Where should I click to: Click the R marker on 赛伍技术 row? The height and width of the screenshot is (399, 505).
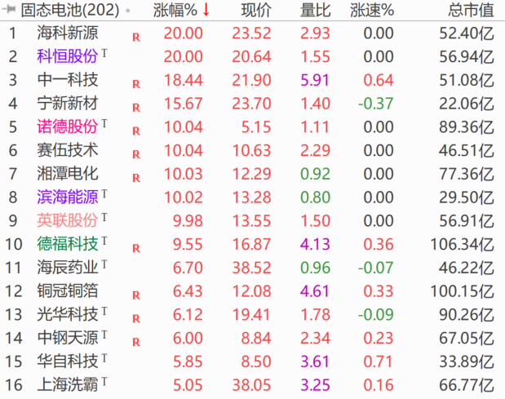(x=136, y=154)
